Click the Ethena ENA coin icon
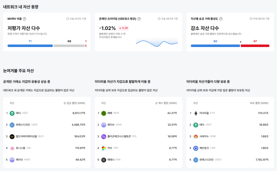 103,160
